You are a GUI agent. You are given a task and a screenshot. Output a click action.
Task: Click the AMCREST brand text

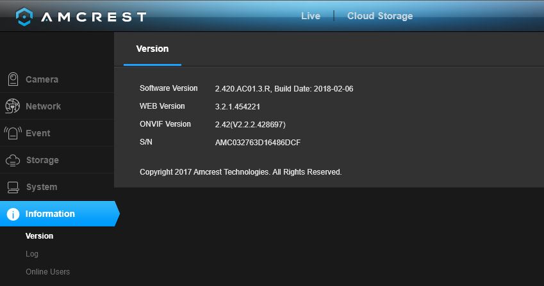[94, 17]
